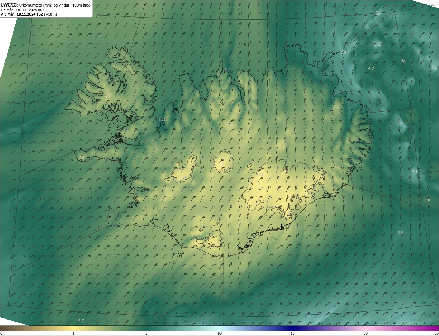The image size is (439, 336).
Task: Click the 30 tick on color scale
Action: click(366, 334)
